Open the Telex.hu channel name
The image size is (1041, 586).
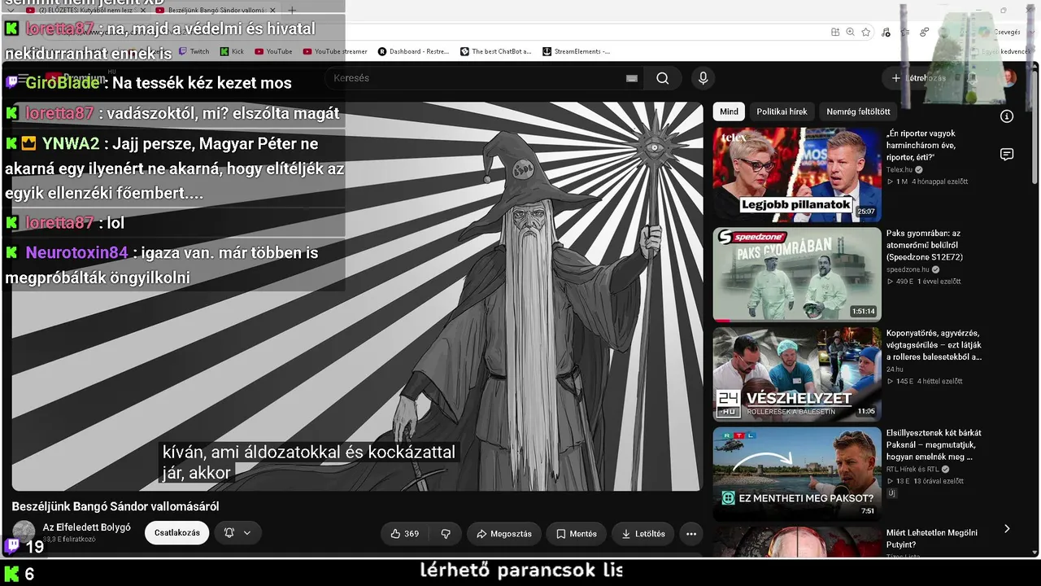coord(899,170)
